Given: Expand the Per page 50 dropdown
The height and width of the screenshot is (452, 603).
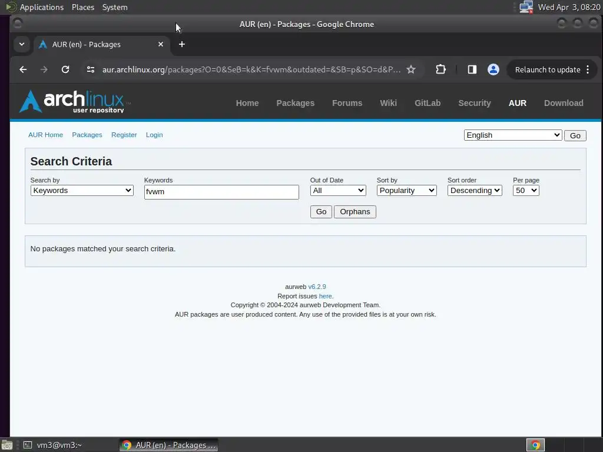Looking at the screenshot, I should coord(526,191).
